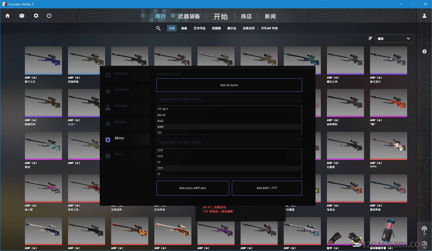This screenshot has height=251, width=432.
Task: Select AWP 迷人眼 skin thumbnail
Action: tap(43, 188)
